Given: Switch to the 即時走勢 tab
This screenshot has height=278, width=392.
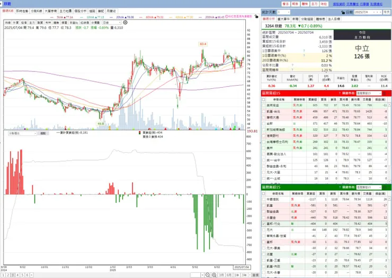Looking at the screenshot, I should pos(22,11).
